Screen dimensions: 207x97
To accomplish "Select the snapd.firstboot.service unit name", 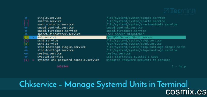I will tap(57, 31).
